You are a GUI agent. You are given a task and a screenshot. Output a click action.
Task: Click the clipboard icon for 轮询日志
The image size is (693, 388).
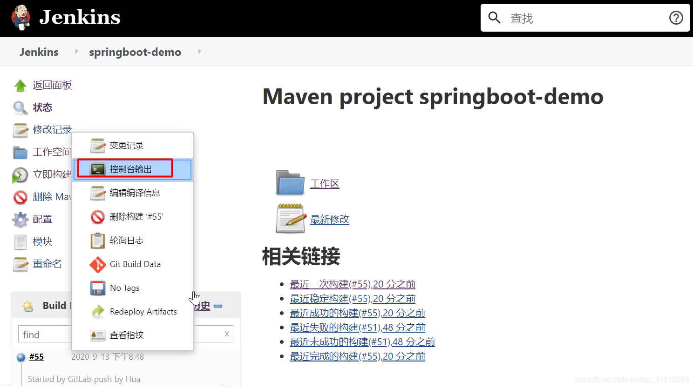click(98, 241)
